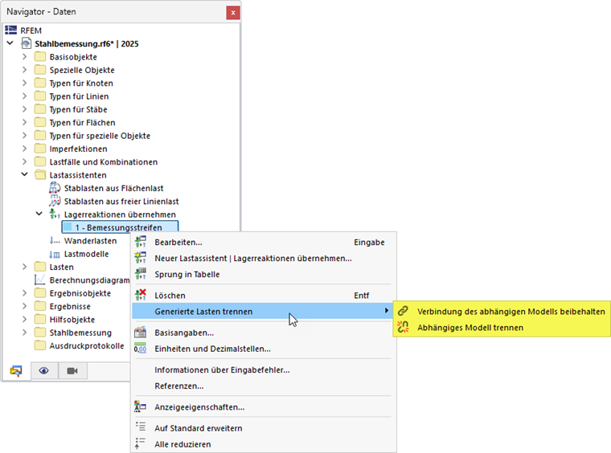The width and height of the screenshot is (611, 453).
Task: Click the chain link icon for Verbindung beibehalten
Action: point(403,311)
